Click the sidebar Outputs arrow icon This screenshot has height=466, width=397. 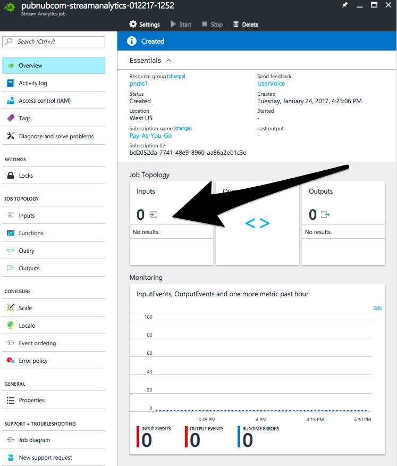click(11, 268)
